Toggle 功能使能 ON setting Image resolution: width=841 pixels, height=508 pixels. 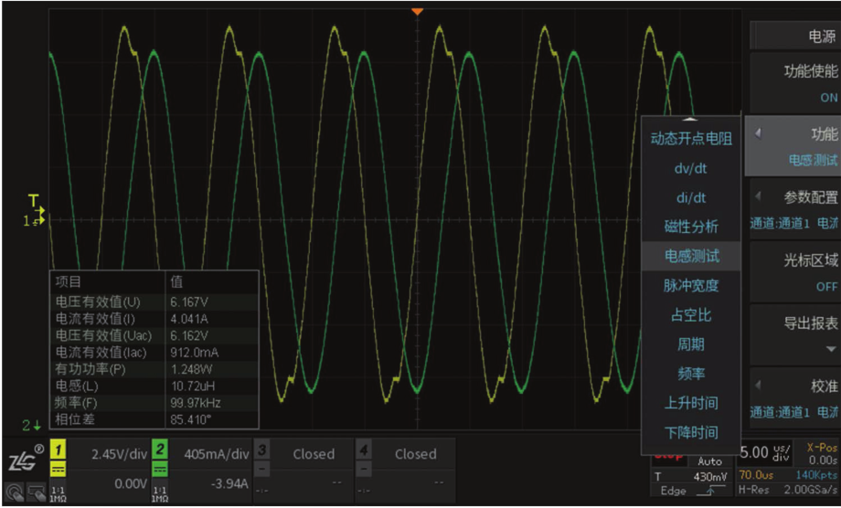click(793, 83)
